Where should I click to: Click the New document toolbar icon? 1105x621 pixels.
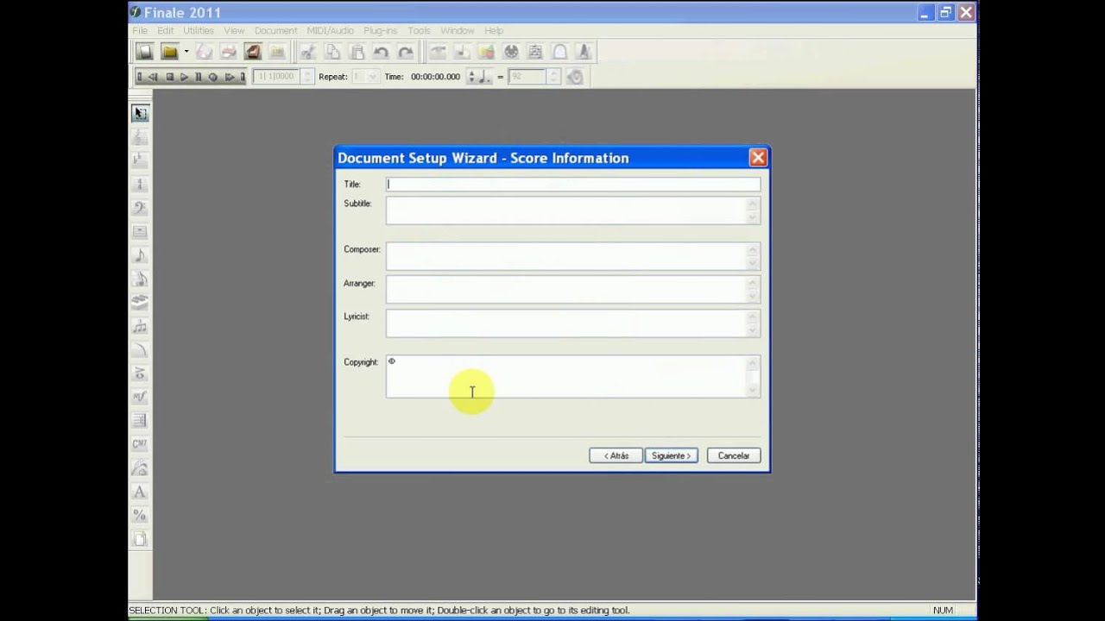[145, 52]
